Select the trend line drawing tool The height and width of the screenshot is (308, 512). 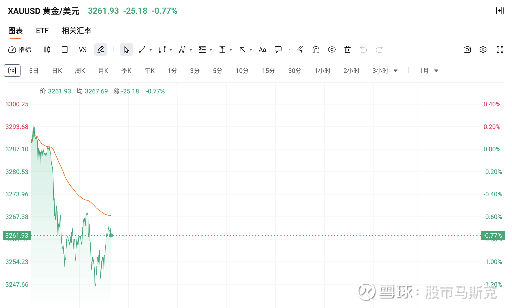pyautogui.click(x=142, y=49)
